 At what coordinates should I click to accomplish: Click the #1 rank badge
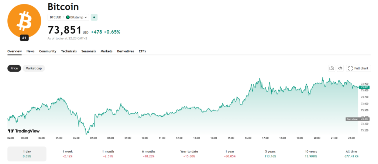(x=24, y=38)
